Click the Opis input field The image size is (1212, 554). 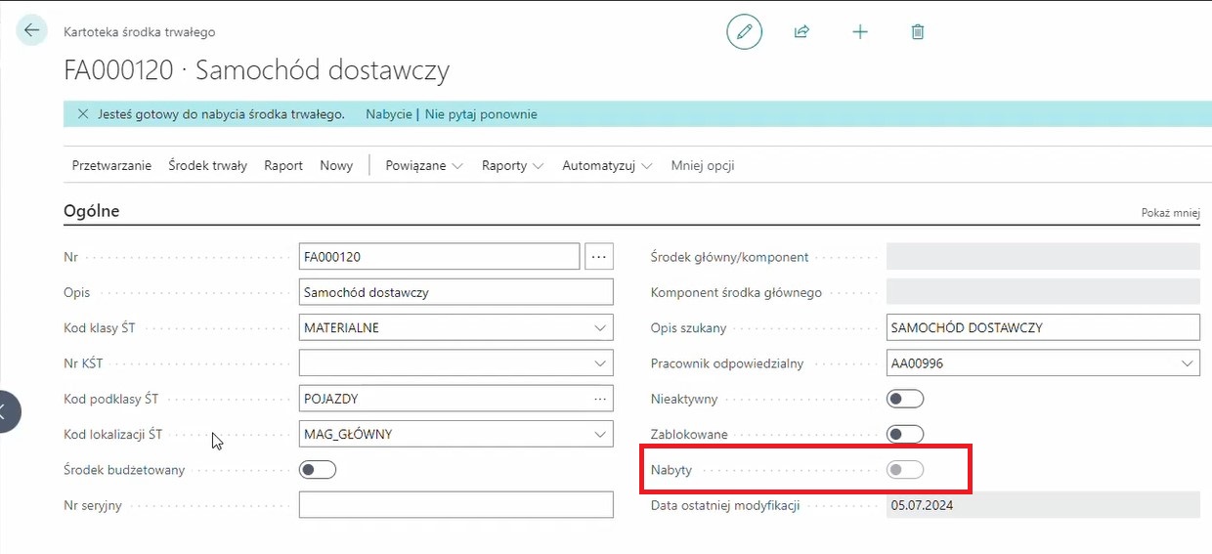pyautogui.click(x=456, y=292)
